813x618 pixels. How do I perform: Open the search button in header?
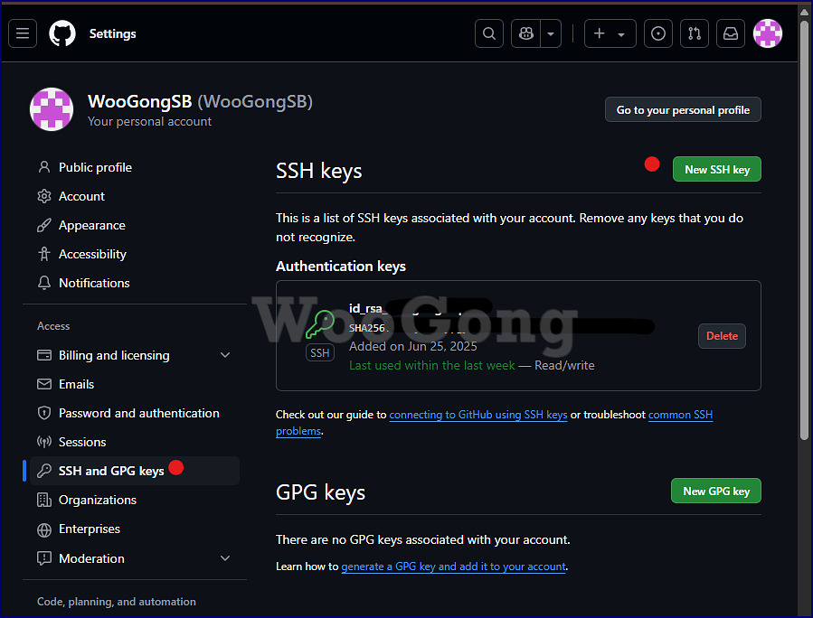coord(489,33)
